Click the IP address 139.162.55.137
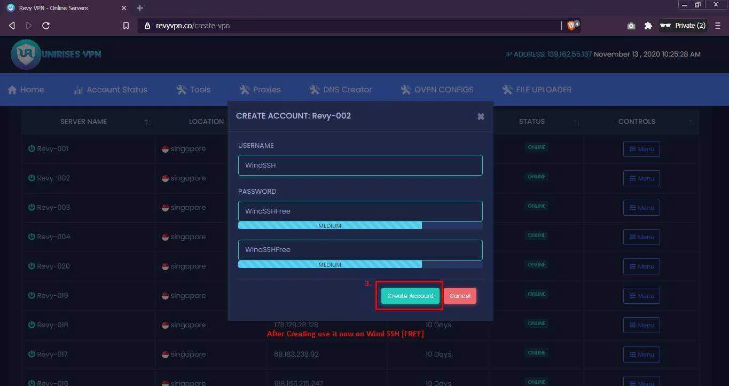This screenshot has height=386, width=729. coord(569,54)
